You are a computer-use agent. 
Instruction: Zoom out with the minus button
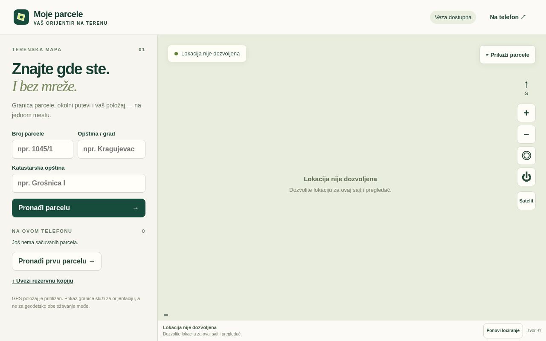point(526,134)
